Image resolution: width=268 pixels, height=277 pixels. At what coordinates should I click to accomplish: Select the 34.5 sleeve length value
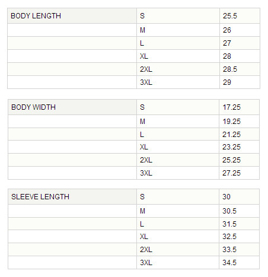coord(229,263)
